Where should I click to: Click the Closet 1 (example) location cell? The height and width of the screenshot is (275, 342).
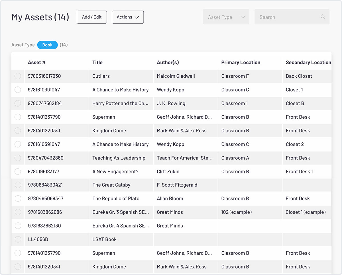point(306,212)
